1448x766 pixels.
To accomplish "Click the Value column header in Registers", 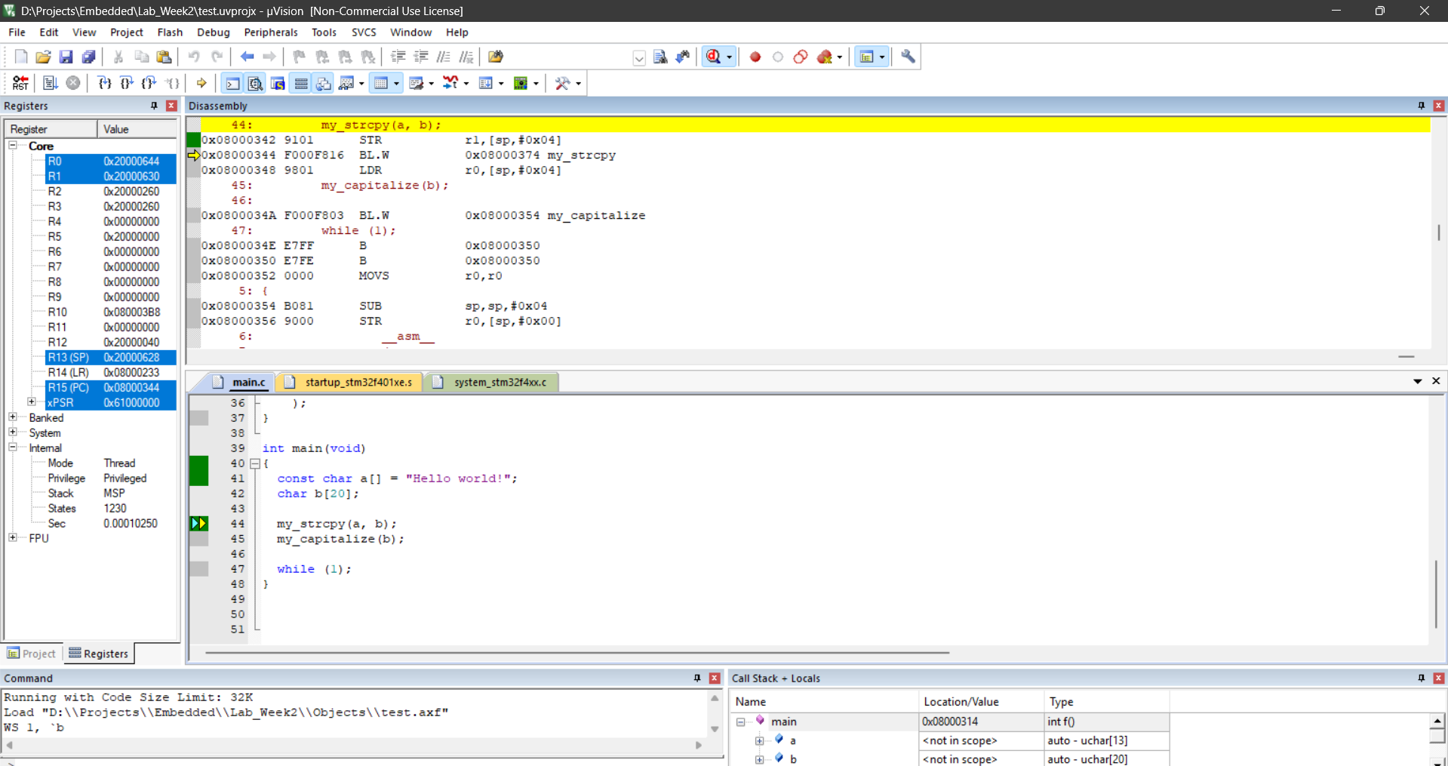I will point(136,129).
